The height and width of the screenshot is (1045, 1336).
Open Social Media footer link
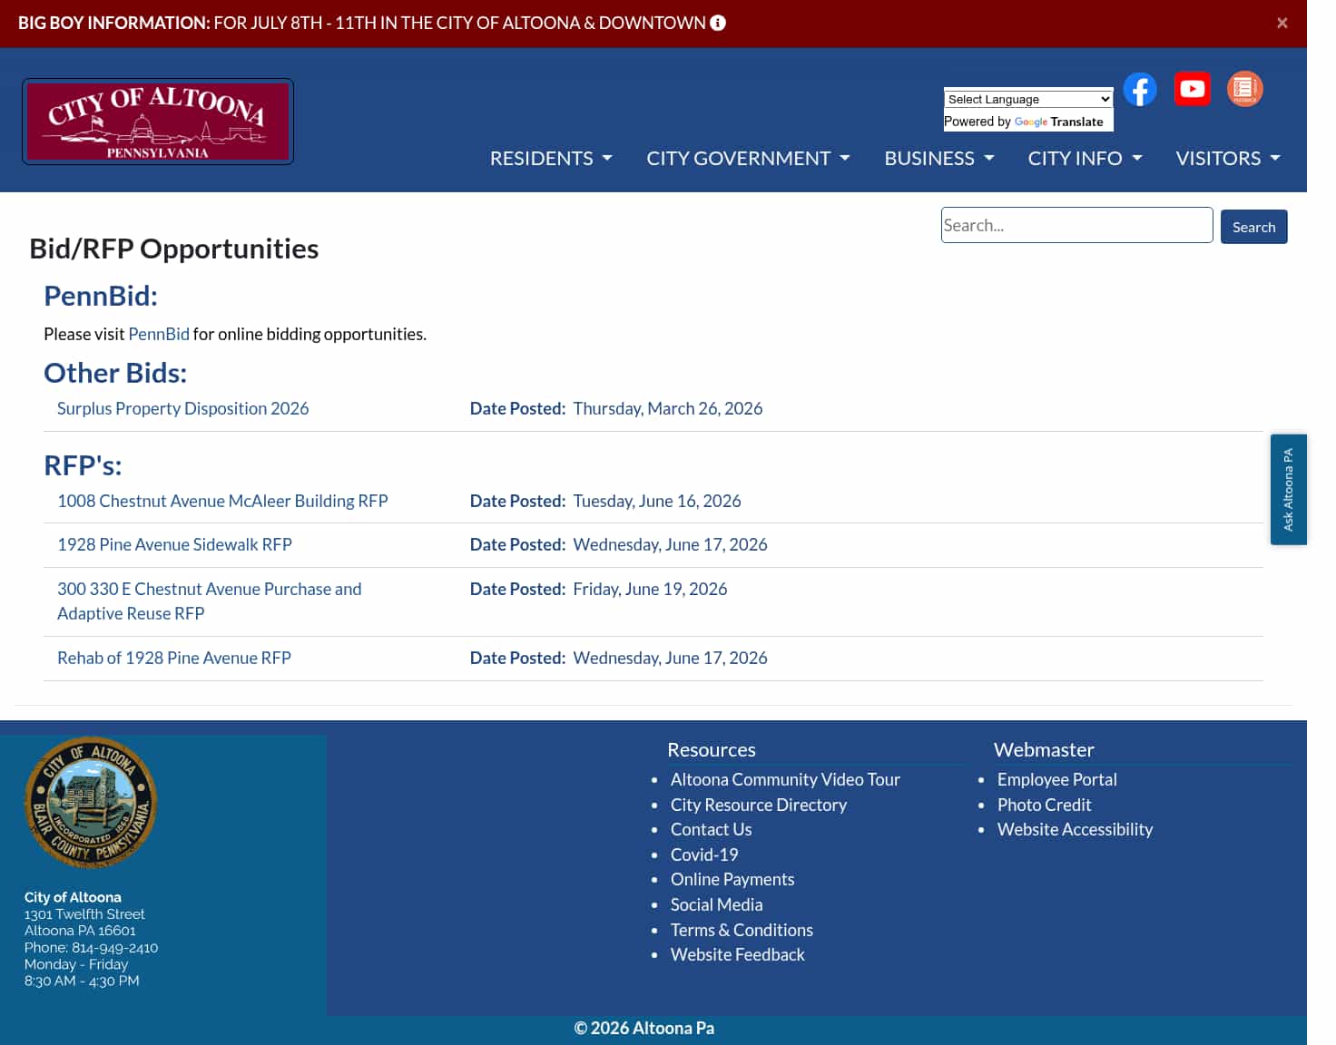click(717, 904)
